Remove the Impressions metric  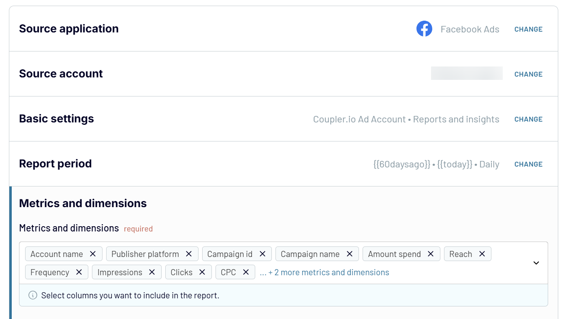pyautogui.click(x=152, y=272)
